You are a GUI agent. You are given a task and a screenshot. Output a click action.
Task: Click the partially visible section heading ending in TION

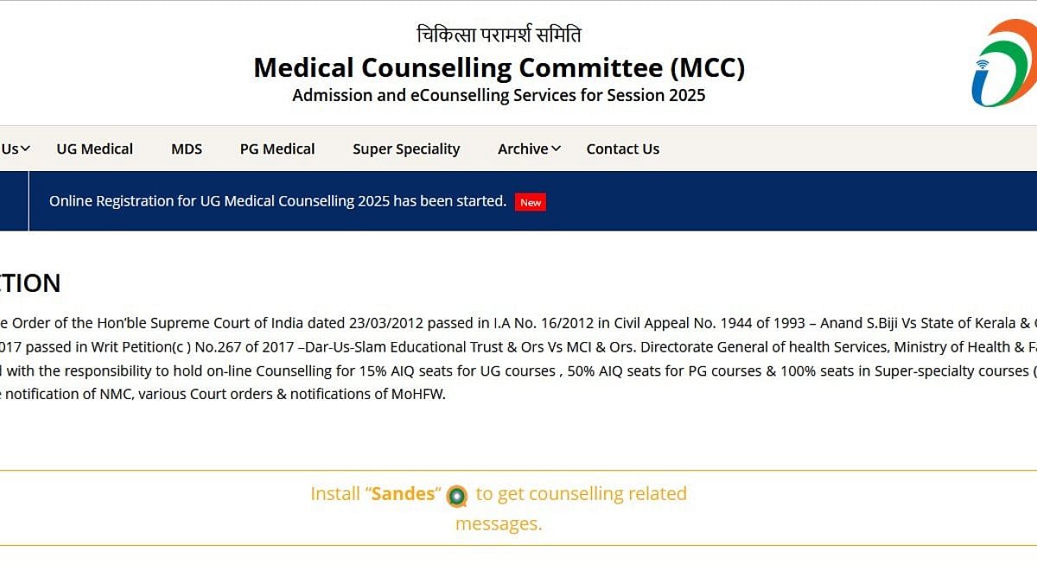30,283
